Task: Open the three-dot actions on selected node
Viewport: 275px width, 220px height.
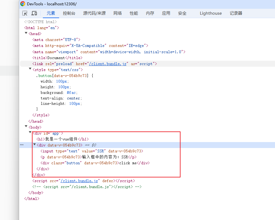Action: pos(22,145)
